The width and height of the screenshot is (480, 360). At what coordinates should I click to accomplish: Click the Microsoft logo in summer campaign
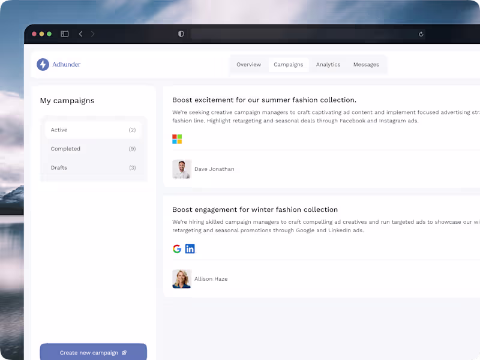[177, 139]
